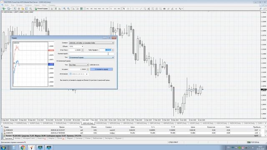Click the Symbol column header in terminal
Screen dimensions: 267x150
click(x=108, y=127)
